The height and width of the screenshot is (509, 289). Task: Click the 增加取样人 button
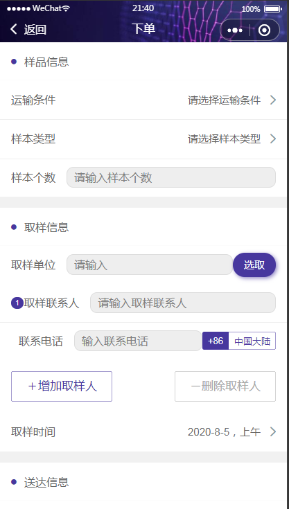click(62, 386)
